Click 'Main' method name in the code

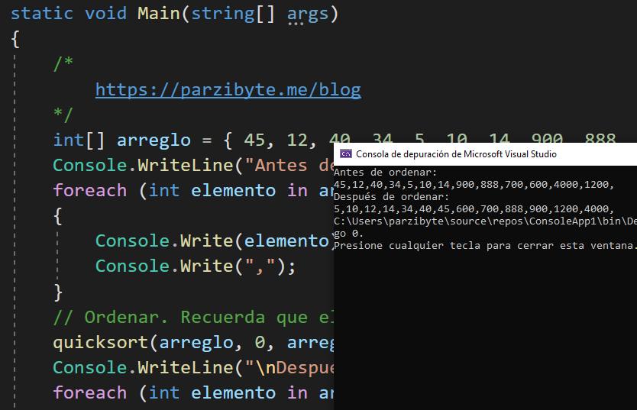158,14
